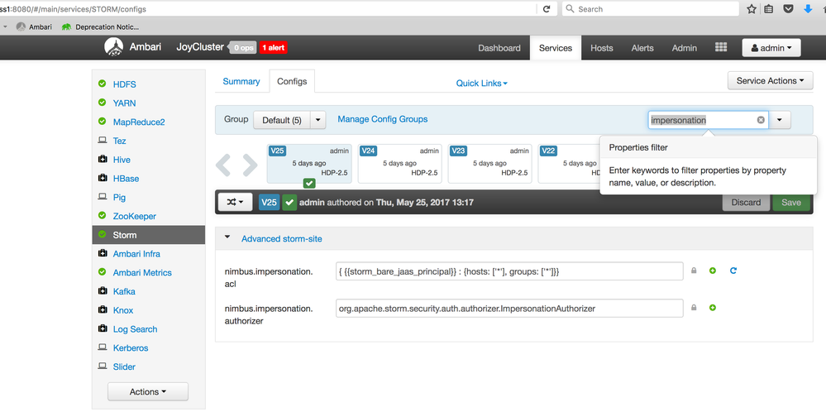Open the filter options dropdown caret
This screenshot has width=826, height=412.
point(780,120)
